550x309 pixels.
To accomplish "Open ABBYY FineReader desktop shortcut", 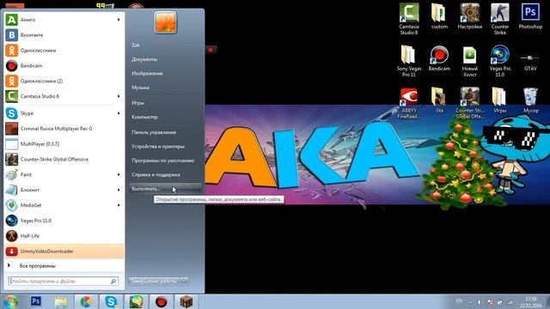I will coord(409,103).
